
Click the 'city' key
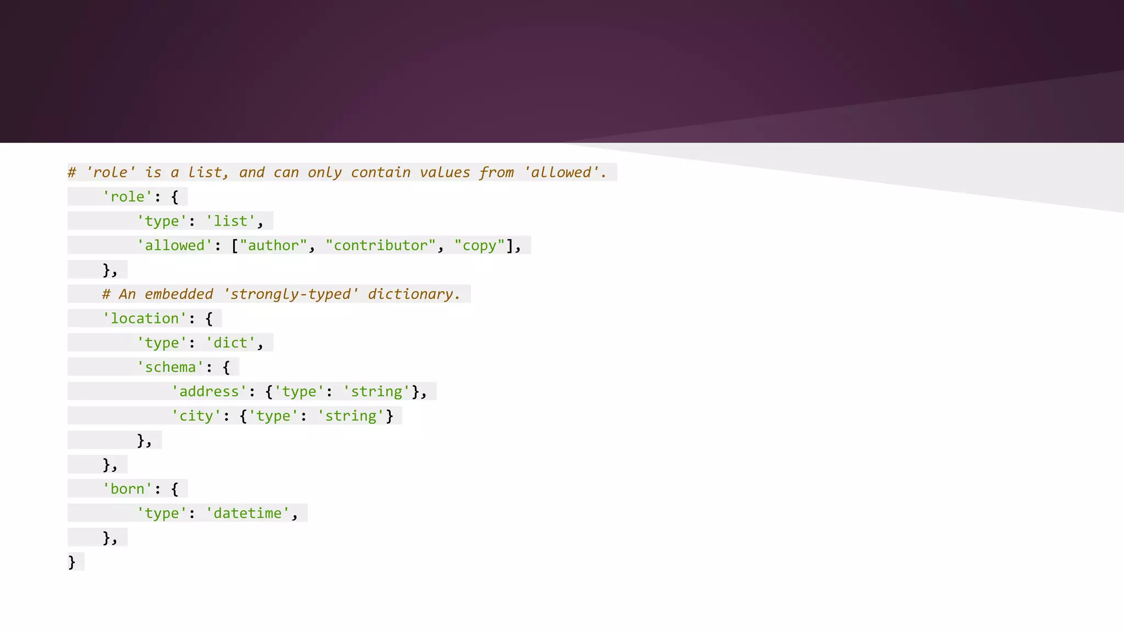(196, 416)
